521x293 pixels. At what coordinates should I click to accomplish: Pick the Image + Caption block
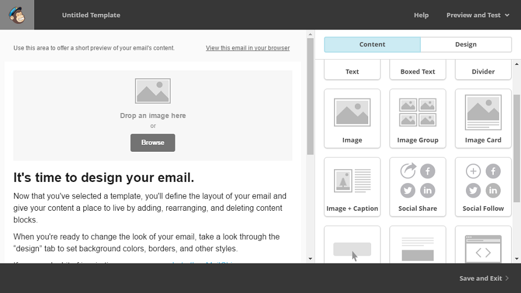click(x=352, y=187)
